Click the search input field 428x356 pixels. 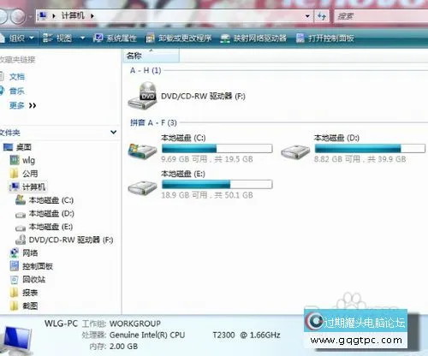tap(381, 16)
